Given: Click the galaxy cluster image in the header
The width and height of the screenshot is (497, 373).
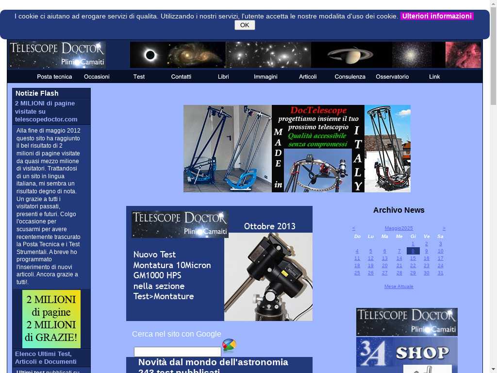Looking at the screenshot, I should click(268, 55).
